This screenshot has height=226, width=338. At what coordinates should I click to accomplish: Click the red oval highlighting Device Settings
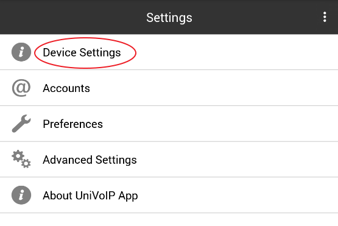pyautogui.click(x=85, y=53)
